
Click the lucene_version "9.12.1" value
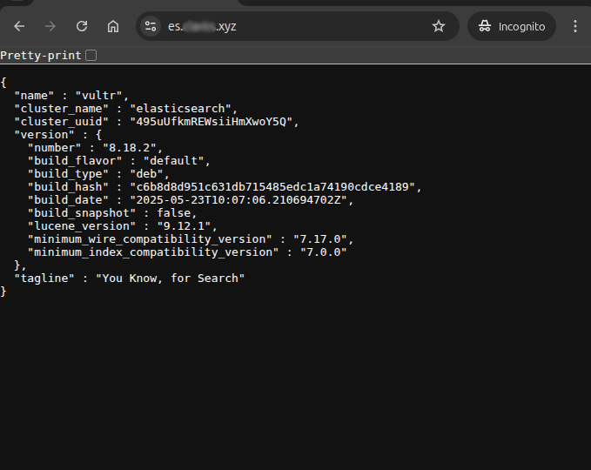pyautogui.click(x=184, y=226)
